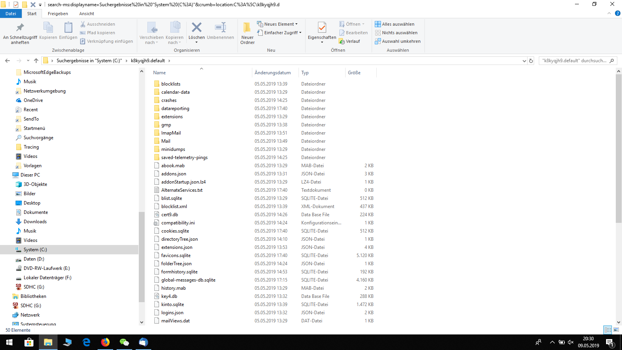Navigate up one folder level arrow
The image size is (622, 350).
pos(36,61)
